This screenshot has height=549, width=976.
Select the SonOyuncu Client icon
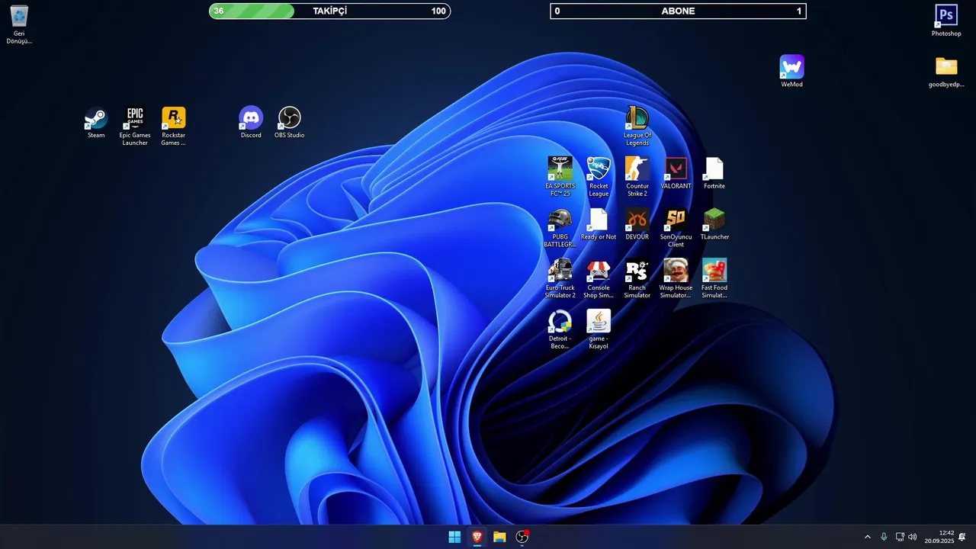(x=676, y=228)
